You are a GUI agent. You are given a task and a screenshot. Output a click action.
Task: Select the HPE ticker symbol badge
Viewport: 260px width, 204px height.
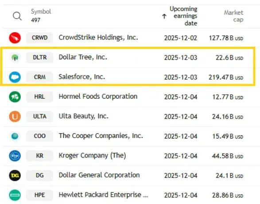pos(39,195)
